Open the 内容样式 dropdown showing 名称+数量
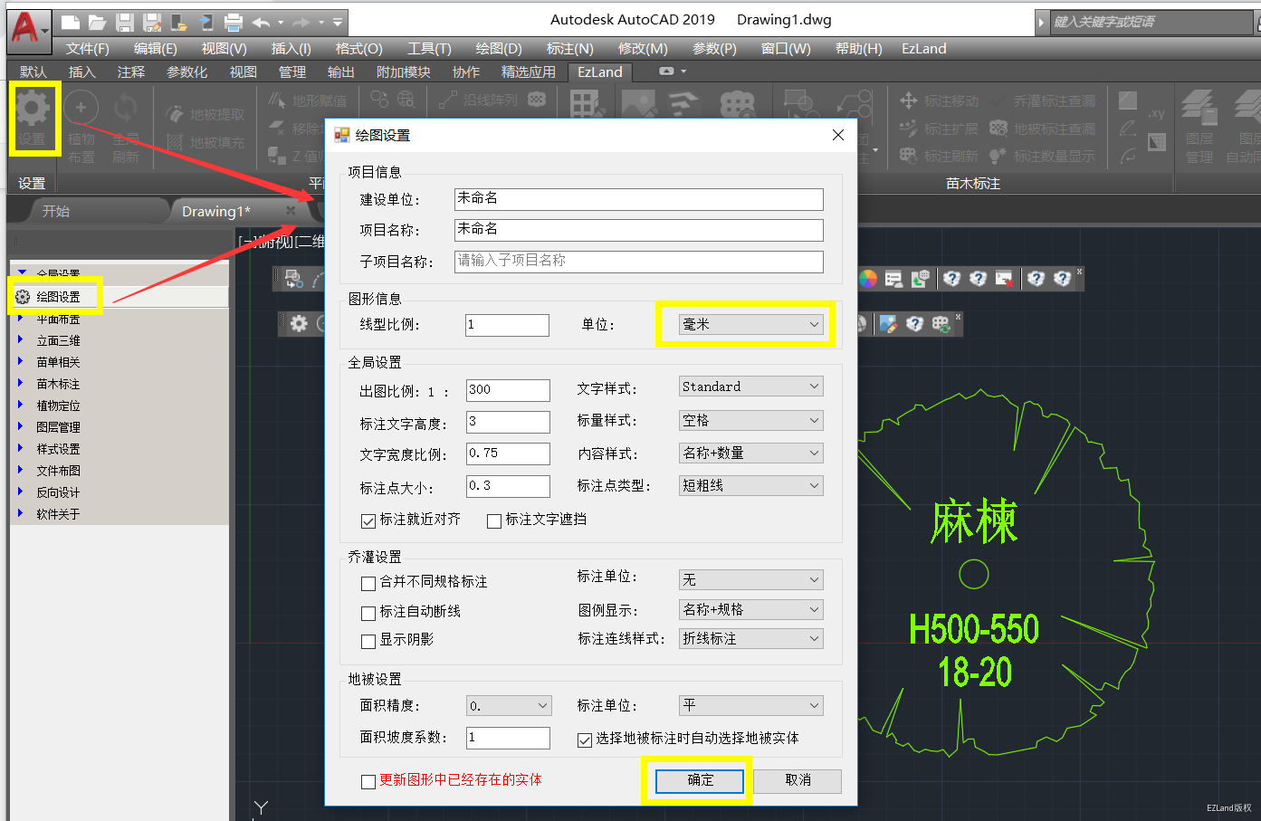Screen dimensions: 1261x821 click(751, 453)
